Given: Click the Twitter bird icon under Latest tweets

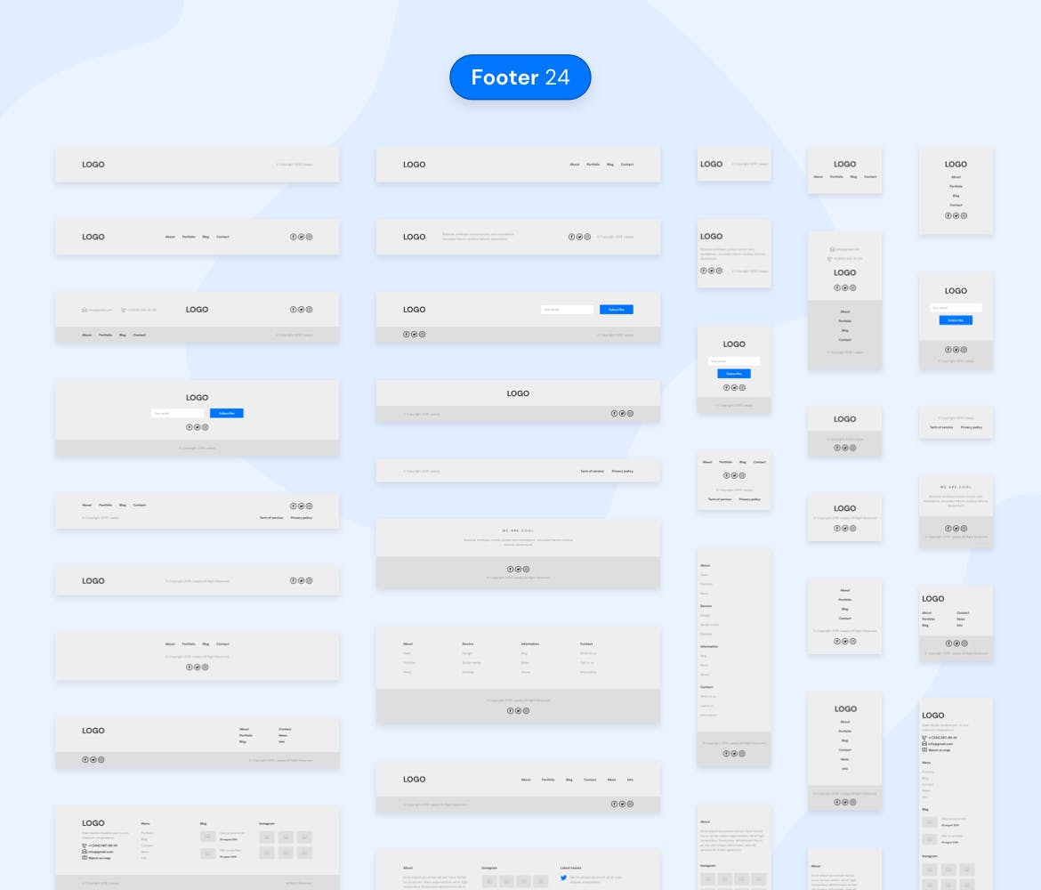Looking at the screenshot, I should coord(563,877).
